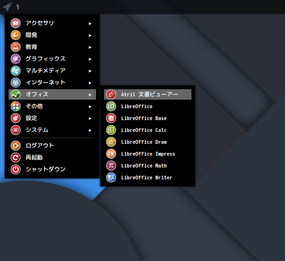The height and width of the screenshot is (261, 285).
Task: Click the その他 menu label
Action: 34,106
